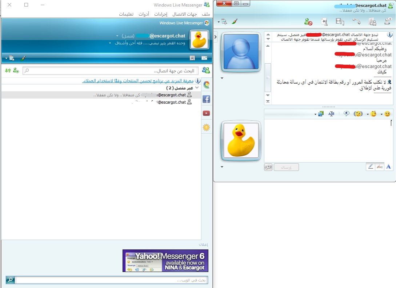Viewport: 396px width, 288px height.
Task: Share video or music with the film icon
Action: pos(340,22)
